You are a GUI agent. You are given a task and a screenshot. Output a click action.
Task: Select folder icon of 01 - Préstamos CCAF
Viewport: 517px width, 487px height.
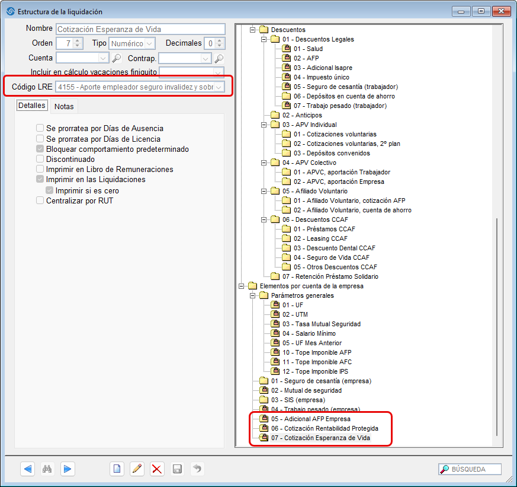click(286, 229)
